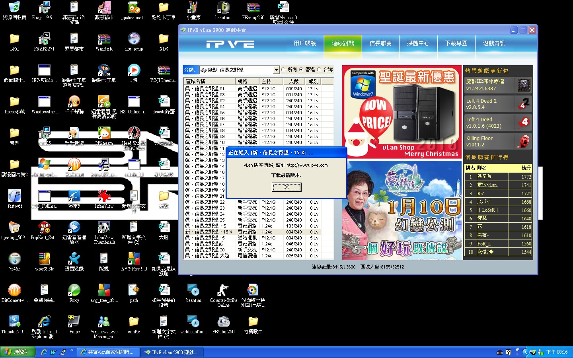Select the 所有 radio button
This screenshot has width=573, height=358.
coord(283,70)
